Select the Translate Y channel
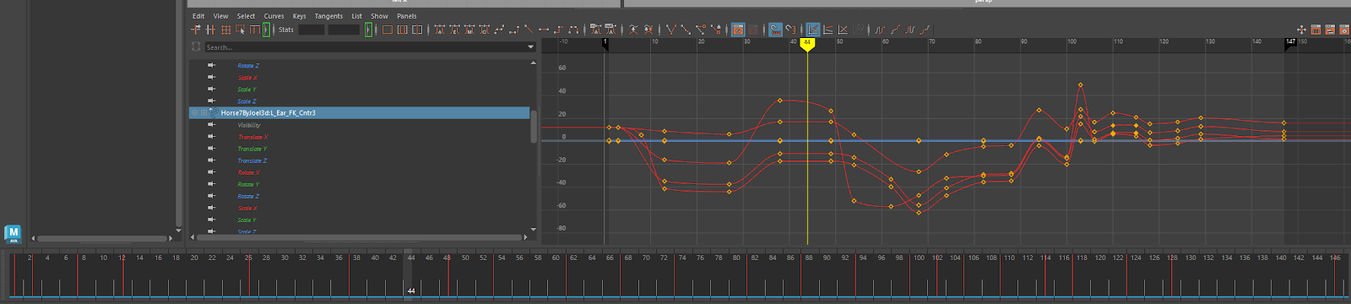Image resolution: width=1351 pixels, height=304 pixels. coord(252,149)
